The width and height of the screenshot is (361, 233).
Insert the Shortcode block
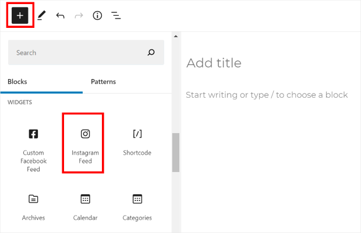(x=137, y=143)
